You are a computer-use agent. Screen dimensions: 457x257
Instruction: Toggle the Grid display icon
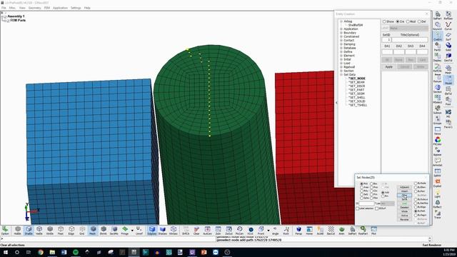(82, 230)
